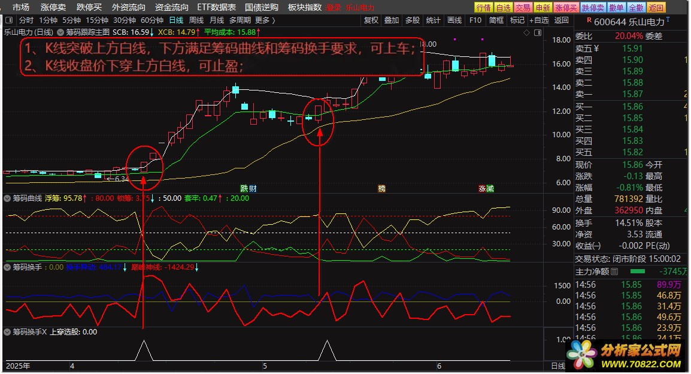Screen dimensions: 691x374
Task: Open the 市场 menu
Action: pyautogui.click(x=21, y=8)
